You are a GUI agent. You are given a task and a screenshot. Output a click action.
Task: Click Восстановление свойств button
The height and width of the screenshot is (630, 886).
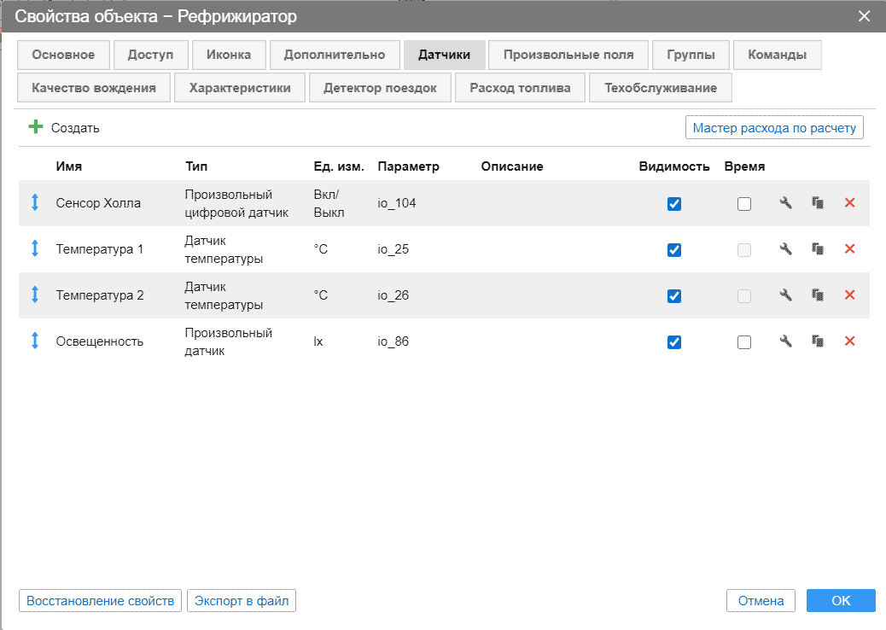pyautogui.click(x=100, y=601)
